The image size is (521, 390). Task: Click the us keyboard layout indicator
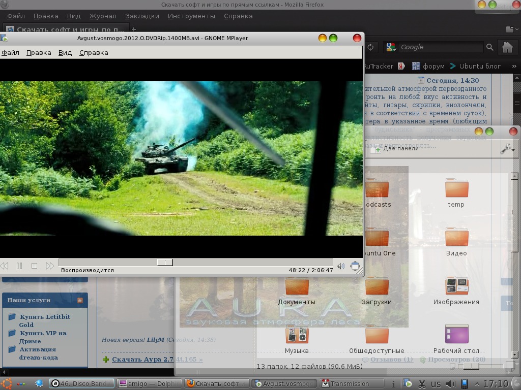pos(436,384)
